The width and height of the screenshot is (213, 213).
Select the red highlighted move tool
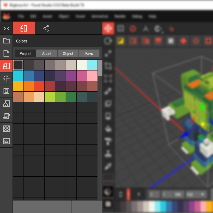(108, 28)
